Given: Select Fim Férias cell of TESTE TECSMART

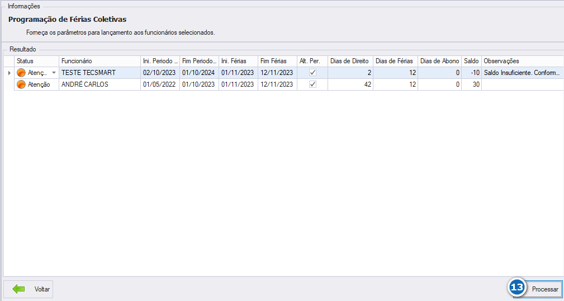Looking at the screenshot, I should pyautogui.click(x=277, y=73).
